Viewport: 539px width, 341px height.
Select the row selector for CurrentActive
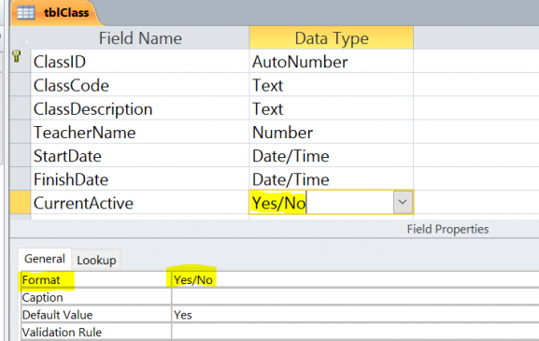tap(21, 203)
